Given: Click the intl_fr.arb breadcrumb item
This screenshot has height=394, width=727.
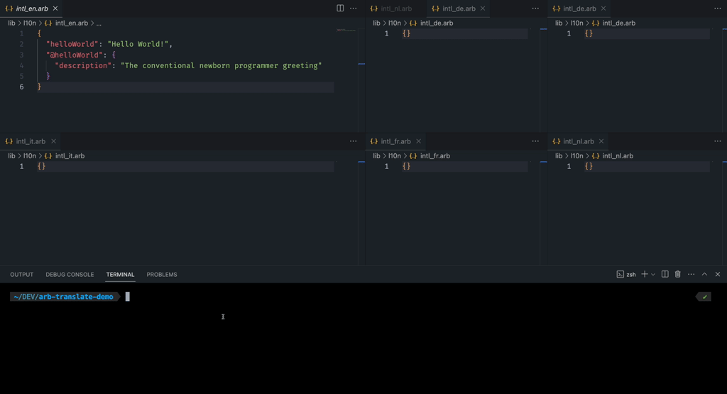Looking at the screenshot, I should tap(435, 155).
